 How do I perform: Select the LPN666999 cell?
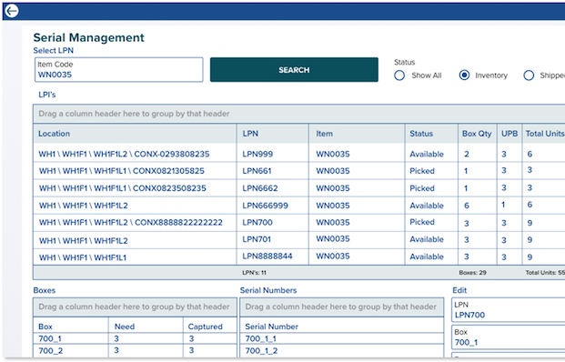[265, 206]
